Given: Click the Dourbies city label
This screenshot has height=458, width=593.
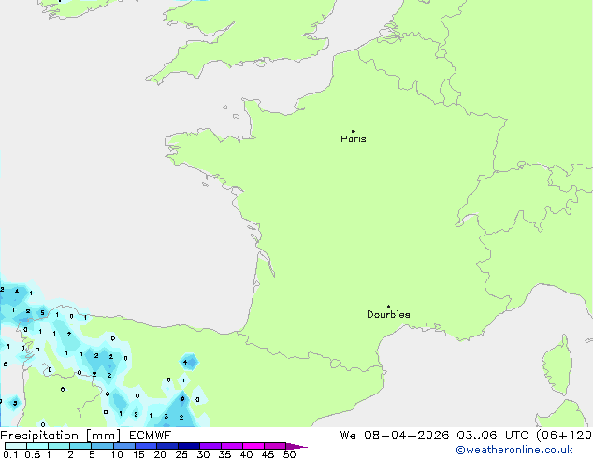Looking at the screenshot, I should (388, 314).
